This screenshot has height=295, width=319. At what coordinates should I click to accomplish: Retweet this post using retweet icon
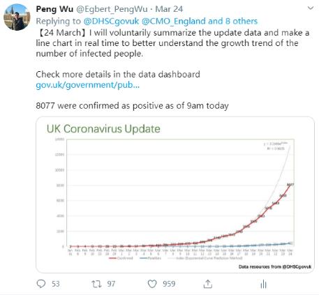(x=96, y=284)
